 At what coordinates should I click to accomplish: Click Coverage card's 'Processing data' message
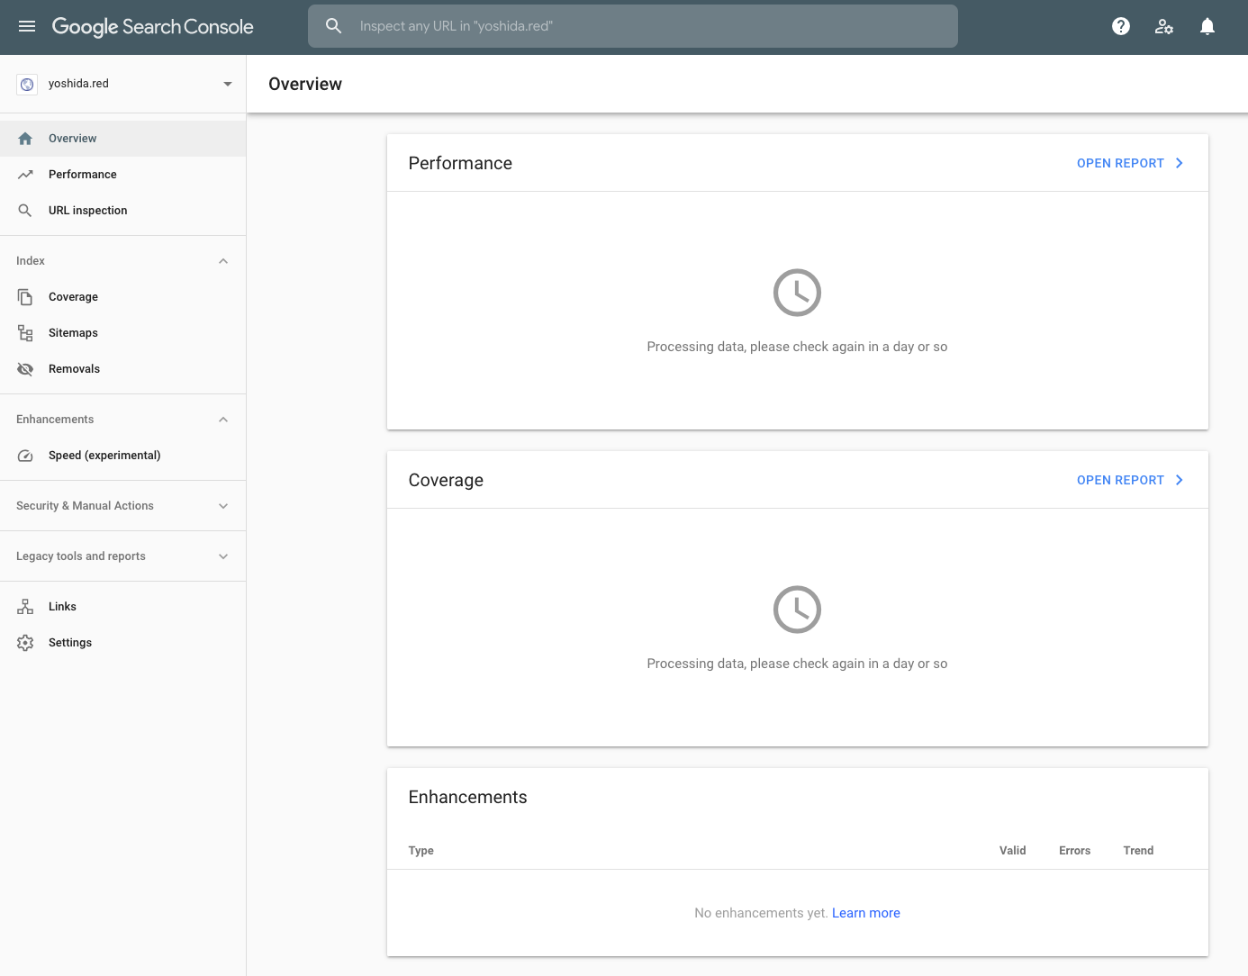797,664
